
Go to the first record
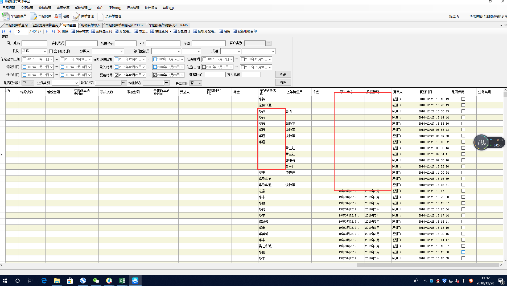4,31
